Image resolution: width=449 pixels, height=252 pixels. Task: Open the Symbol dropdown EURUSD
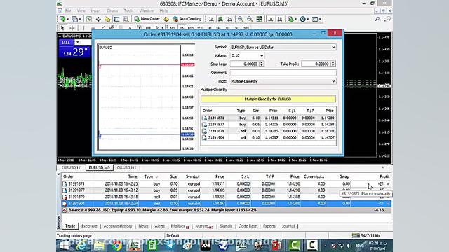283,47
